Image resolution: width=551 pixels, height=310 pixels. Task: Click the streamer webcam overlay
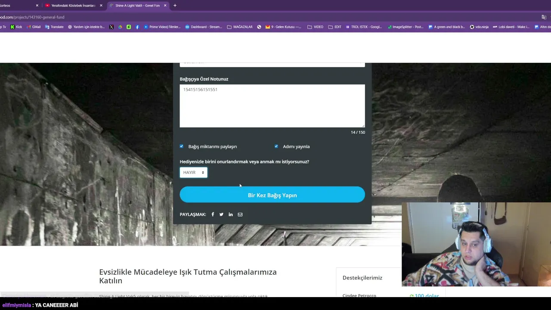[476, 244]
